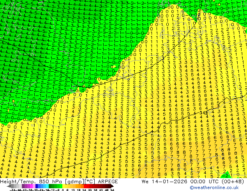
Task: Click the '[gdmp]' unit label
Action: tap(75, 182)
